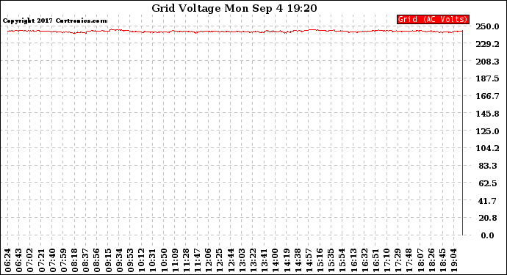The height and width of the screenshot is (275, 507).
Task: Select the 62.5 y-axis label
Action: point(488,183)
